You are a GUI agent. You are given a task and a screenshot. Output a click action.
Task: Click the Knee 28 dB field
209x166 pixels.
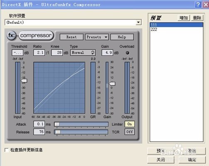[57, 53]
